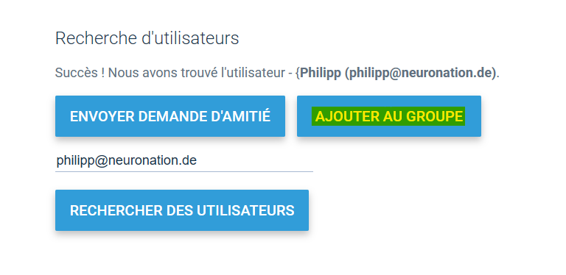
Task: Click the yellow highlighted AJOUTER AU GROUPE label
Action: pos(388,116)
